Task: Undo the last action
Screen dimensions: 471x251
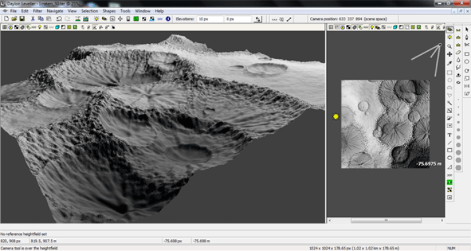Action: 59,19
